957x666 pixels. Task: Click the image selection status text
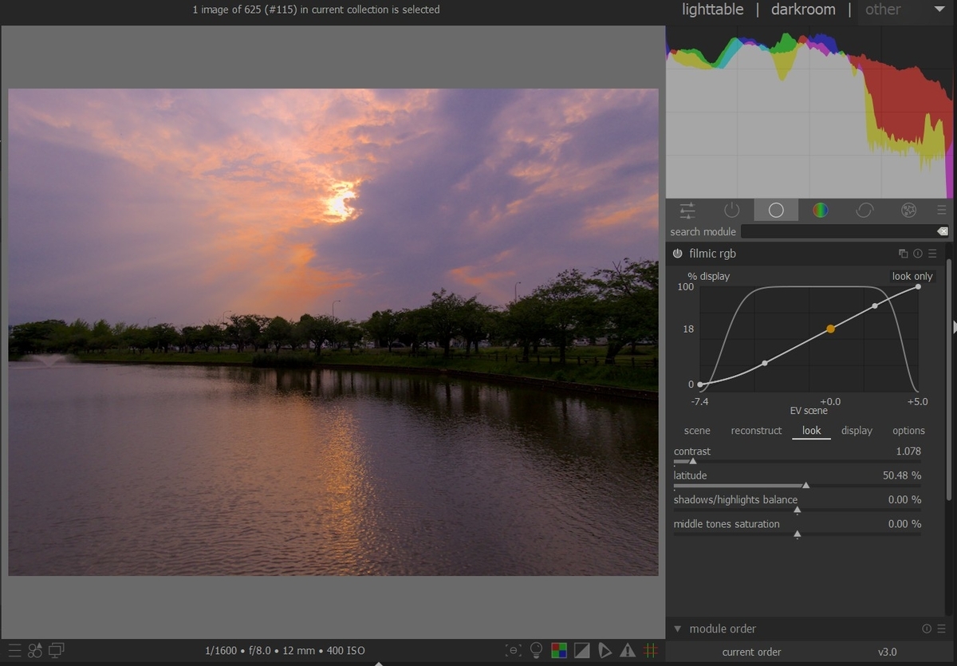tap(316, 10)
